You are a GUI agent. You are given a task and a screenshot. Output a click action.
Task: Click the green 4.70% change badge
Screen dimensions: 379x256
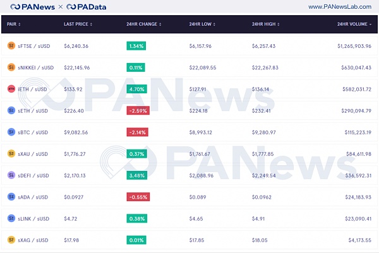point(137,89)
